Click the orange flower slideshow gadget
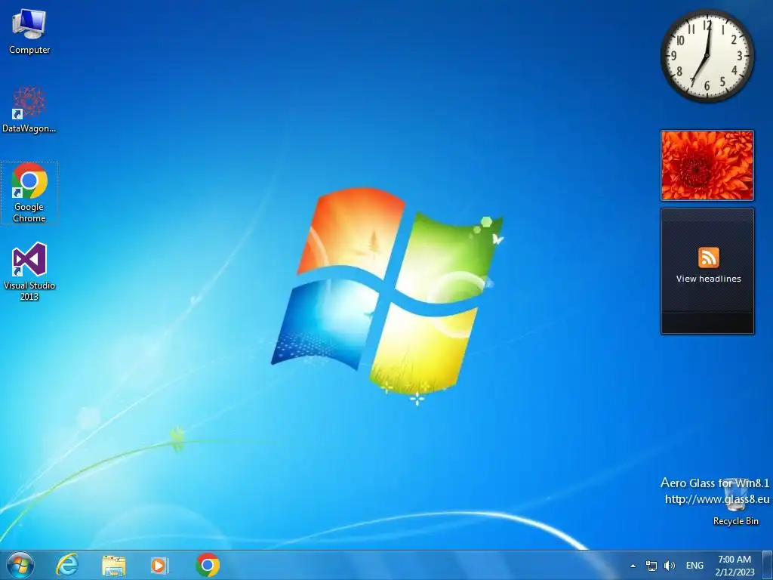This screenshot has height=580, width=773. tap(707, 165)
